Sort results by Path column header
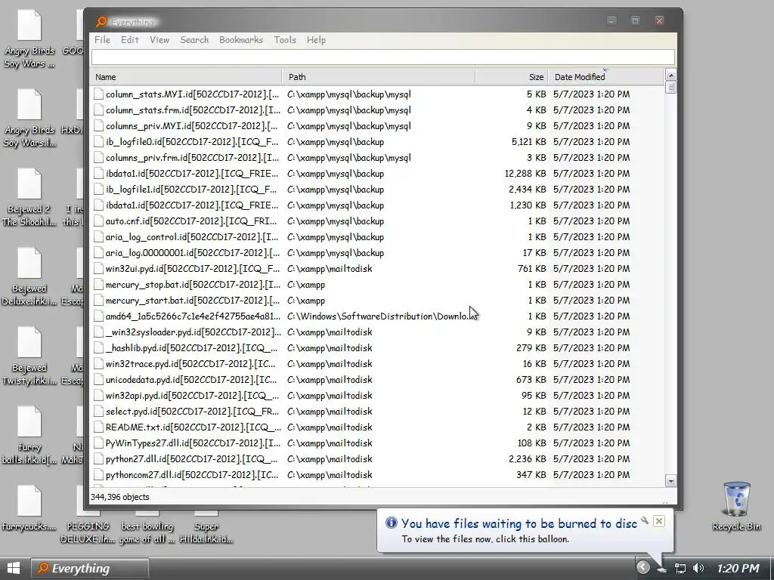Screen dimensions: 774x580 coord(379,77)
